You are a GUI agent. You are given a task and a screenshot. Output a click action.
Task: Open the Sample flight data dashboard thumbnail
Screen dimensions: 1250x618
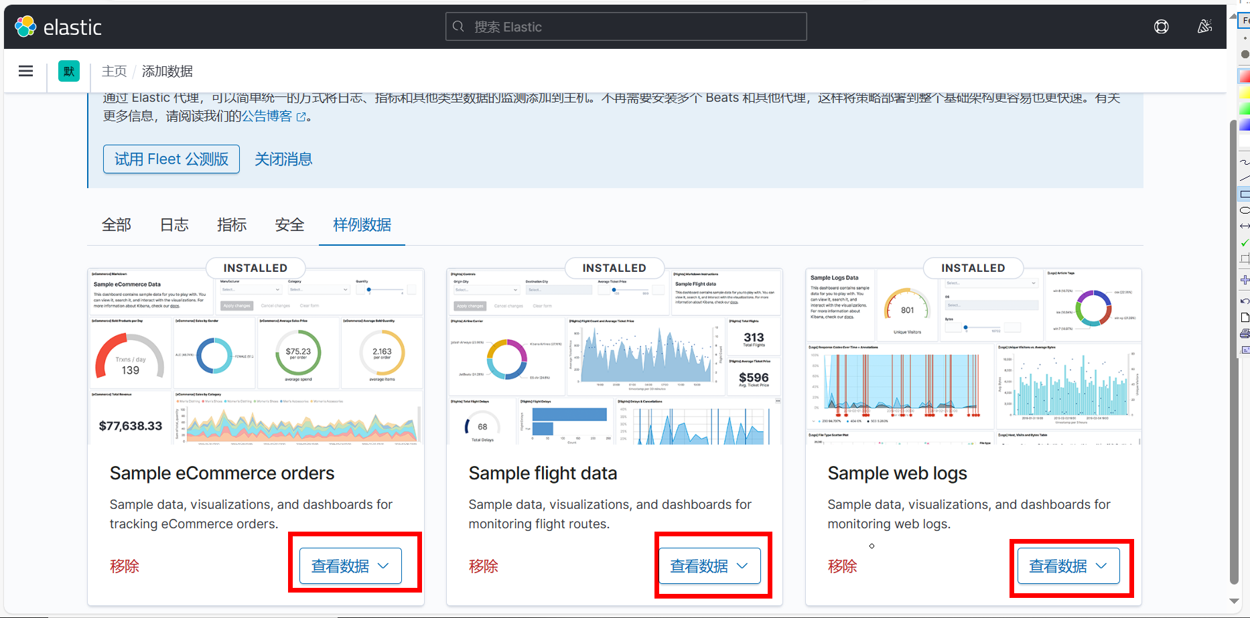click(615, 357)
